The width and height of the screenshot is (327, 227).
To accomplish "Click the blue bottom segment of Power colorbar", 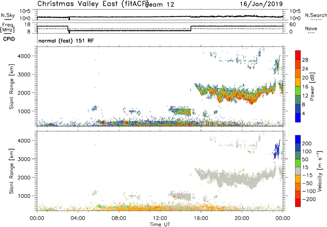I will pyautogui.click(x=298, y=118).
